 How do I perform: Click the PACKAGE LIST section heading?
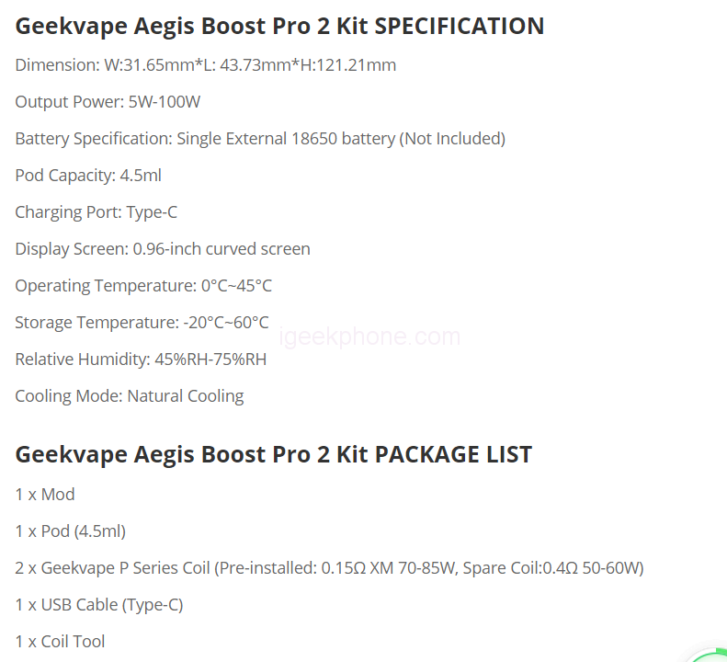[x=273, y=454]
